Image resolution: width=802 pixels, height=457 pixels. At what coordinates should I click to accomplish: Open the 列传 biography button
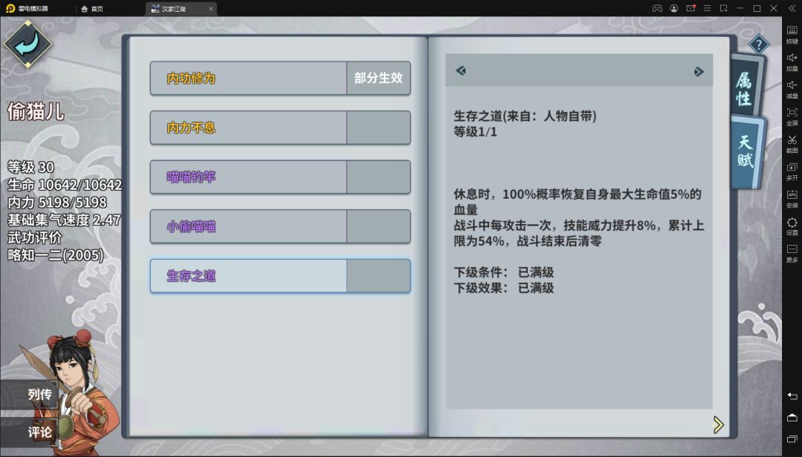[x=30, y=395]
